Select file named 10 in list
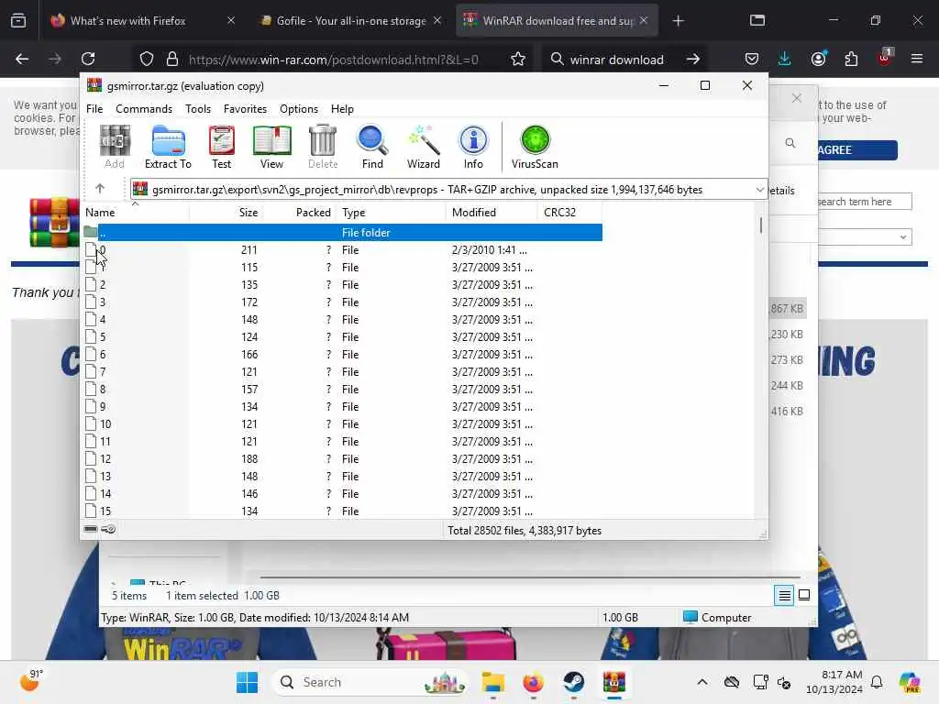Image resolution: width=939 pixels, height=704 pixels. [343, 424]
